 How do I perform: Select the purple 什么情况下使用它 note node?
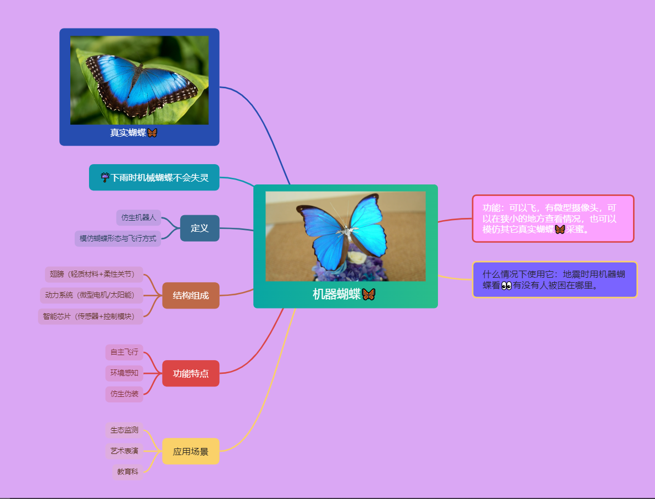(555, 279)
